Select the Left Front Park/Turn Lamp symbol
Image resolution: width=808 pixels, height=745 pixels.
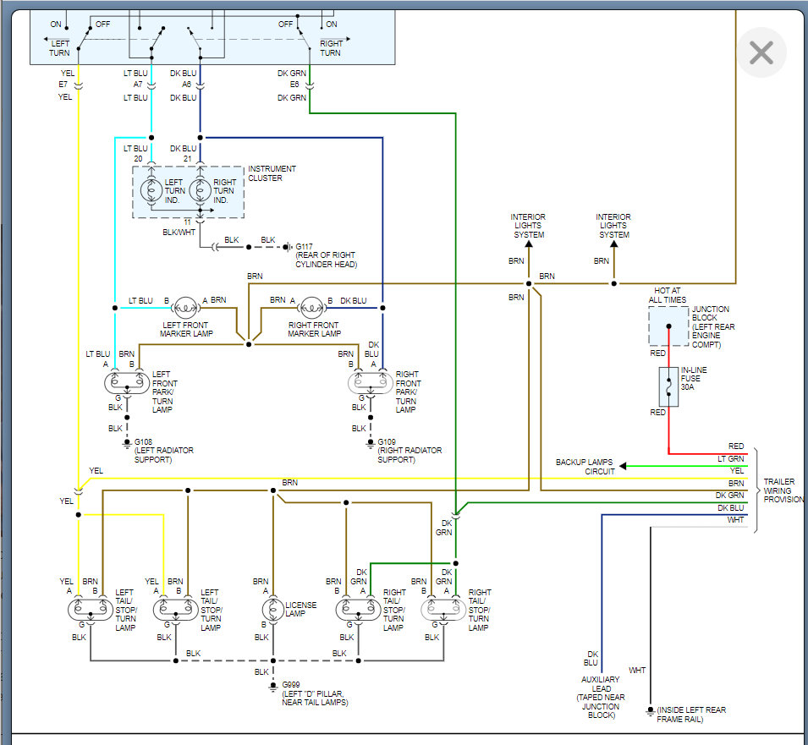(x=125, y=382)
